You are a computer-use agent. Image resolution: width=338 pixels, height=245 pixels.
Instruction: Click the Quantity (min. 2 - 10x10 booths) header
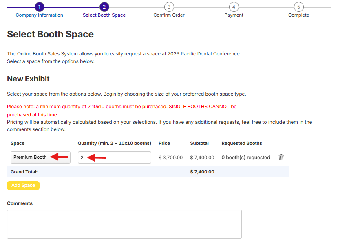click(115, 143)
